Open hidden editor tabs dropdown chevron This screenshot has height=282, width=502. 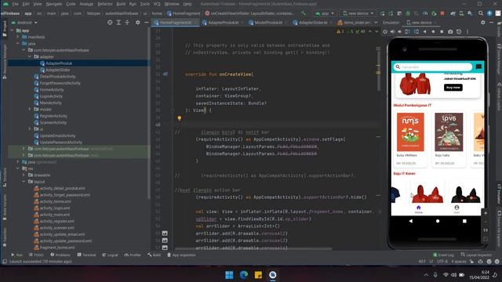point(376,23)
